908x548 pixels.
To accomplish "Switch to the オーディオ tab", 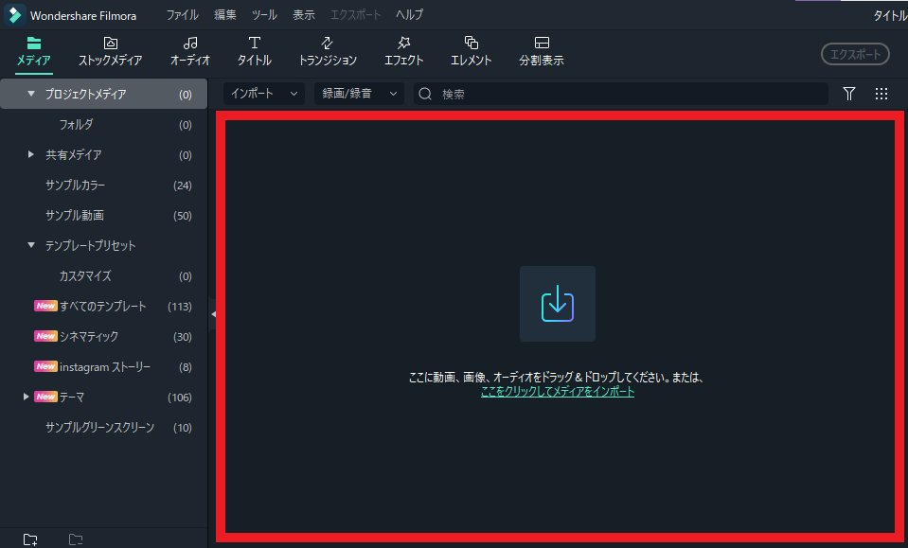I will (190, 52).
